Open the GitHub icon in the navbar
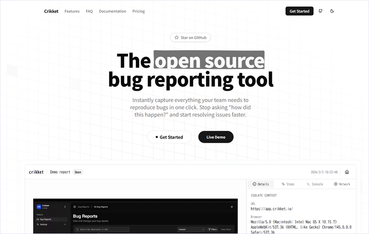The height and width of the screenshot is (234, 369). coord(320,11)
